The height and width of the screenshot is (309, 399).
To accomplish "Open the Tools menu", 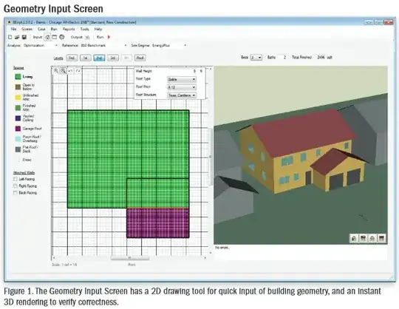I will click(x=85, y=30).
